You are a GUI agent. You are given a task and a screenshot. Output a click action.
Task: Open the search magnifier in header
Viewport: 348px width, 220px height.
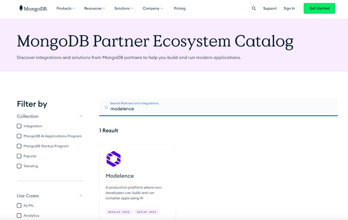tap(254, 8)
